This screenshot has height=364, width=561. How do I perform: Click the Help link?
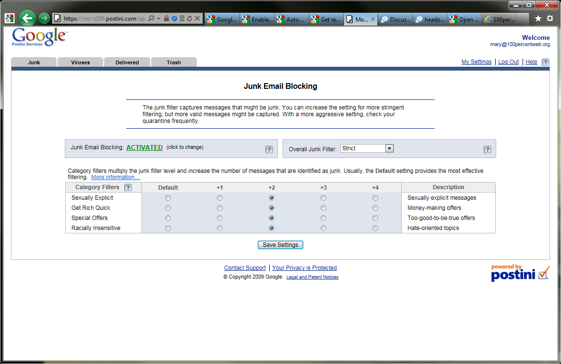(x=531, y=62)
